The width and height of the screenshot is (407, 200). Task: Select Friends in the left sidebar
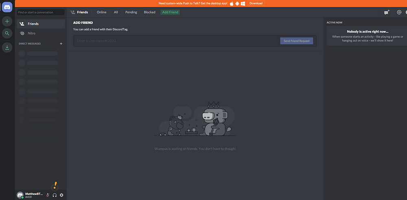(x=41, y=24)
